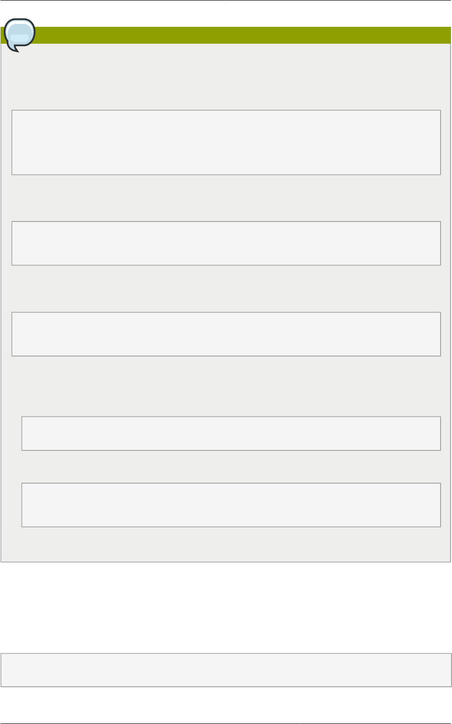Select the last indented box in the note
452x724 pixels.
231,505
